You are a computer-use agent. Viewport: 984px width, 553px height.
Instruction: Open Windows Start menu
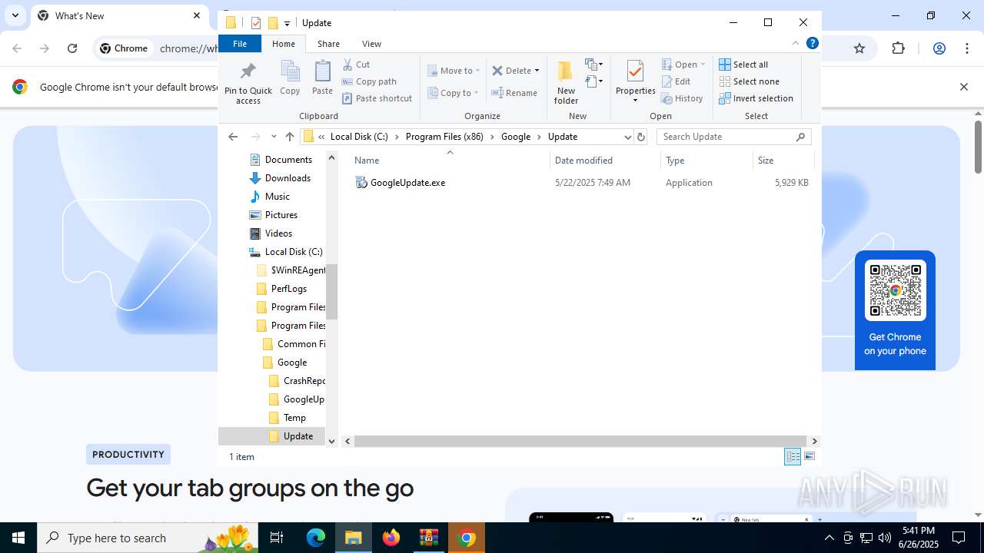click(18, 538)
